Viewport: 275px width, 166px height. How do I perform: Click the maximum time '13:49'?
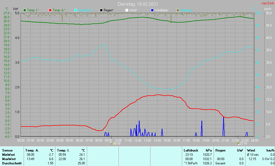tap(31, 159)
